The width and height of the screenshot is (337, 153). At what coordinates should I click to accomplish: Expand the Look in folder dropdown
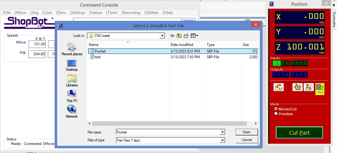click(x=162, y=36)
